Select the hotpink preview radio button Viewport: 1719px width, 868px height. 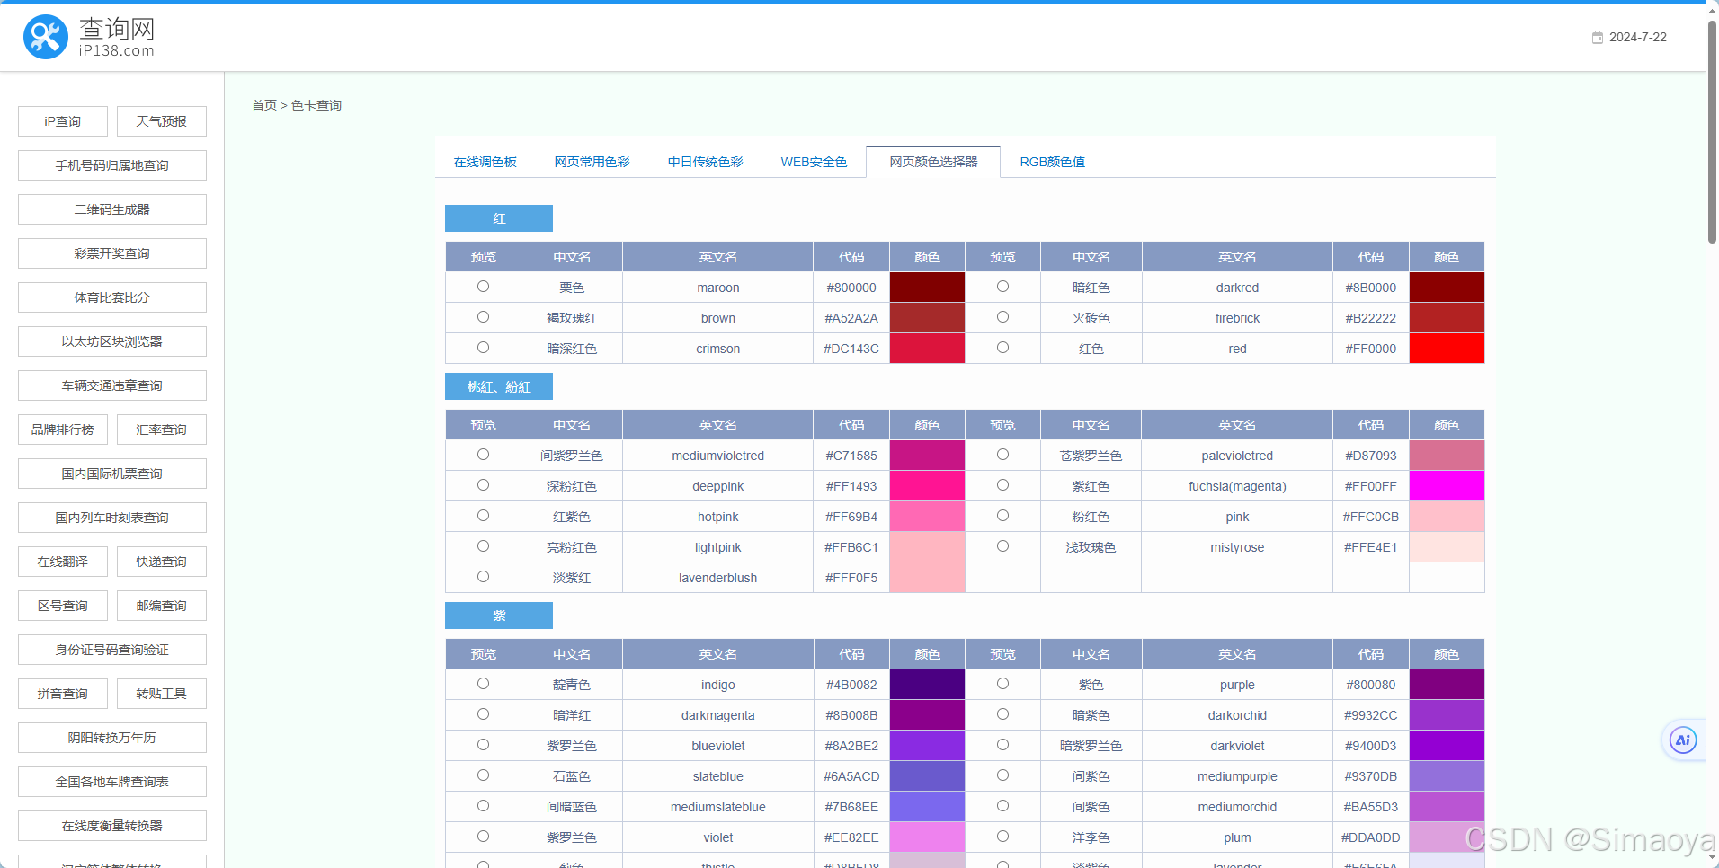484,516
